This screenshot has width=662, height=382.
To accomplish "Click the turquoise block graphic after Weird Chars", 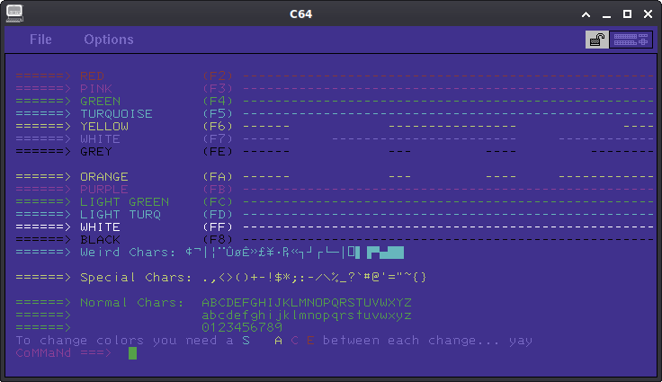I will pyautogui.click(x=386, y=253).
